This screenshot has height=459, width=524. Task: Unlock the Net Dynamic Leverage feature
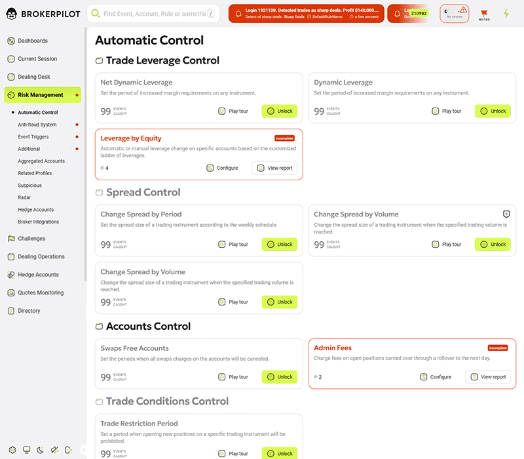[279, 111]
